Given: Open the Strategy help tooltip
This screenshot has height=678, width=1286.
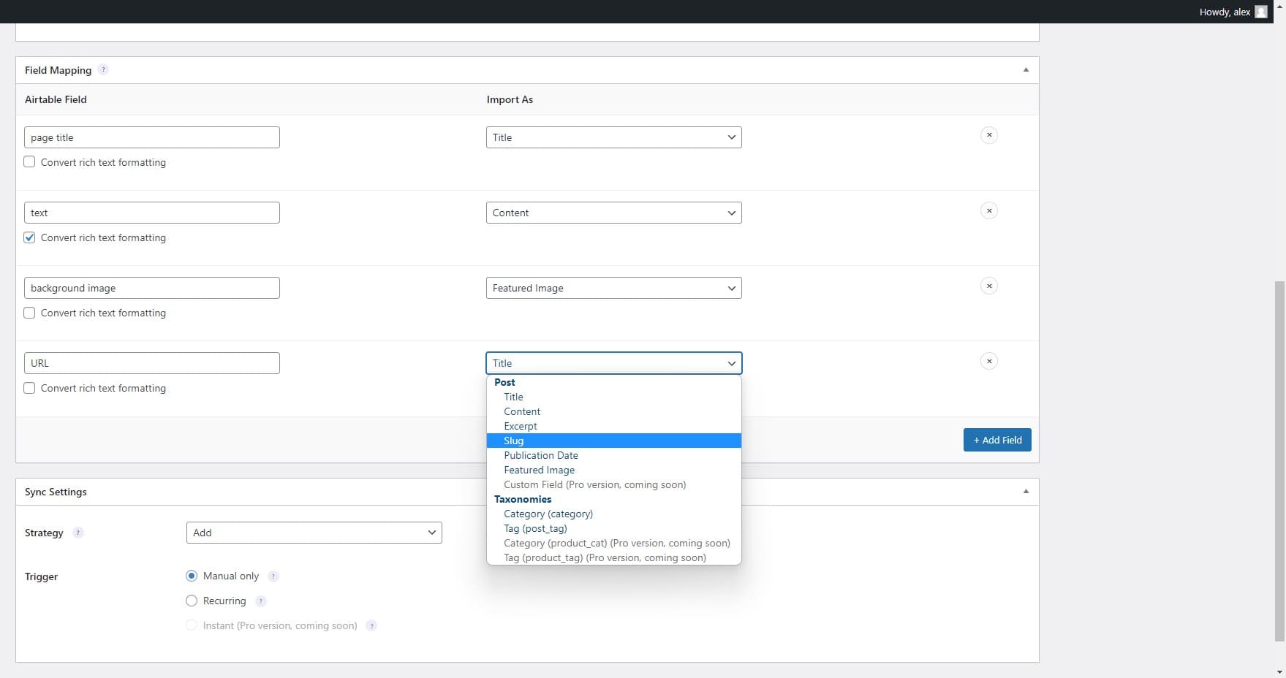Looking at the screenshot, I should [77, 533].
